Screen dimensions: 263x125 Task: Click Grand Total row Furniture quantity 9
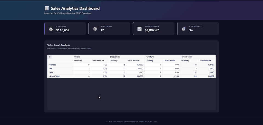tap(153, 76)
